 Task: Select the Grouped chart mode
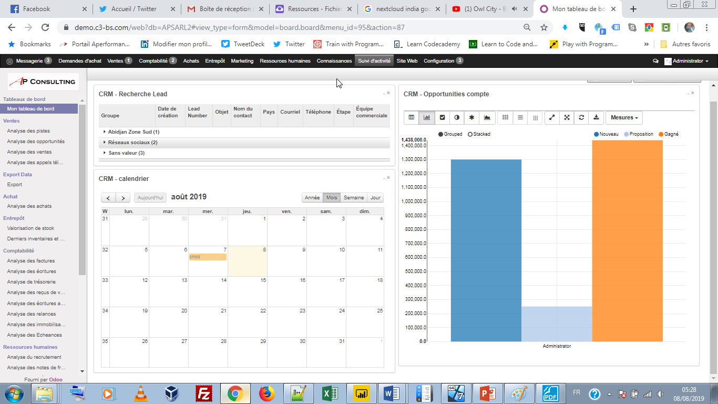tap(450, 134)
